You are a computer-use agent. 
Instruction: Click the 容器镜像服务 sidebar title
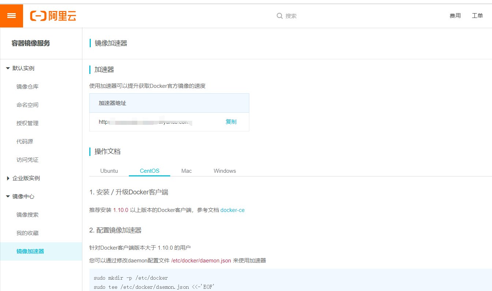pyautogui.click(x=31, y=43)
